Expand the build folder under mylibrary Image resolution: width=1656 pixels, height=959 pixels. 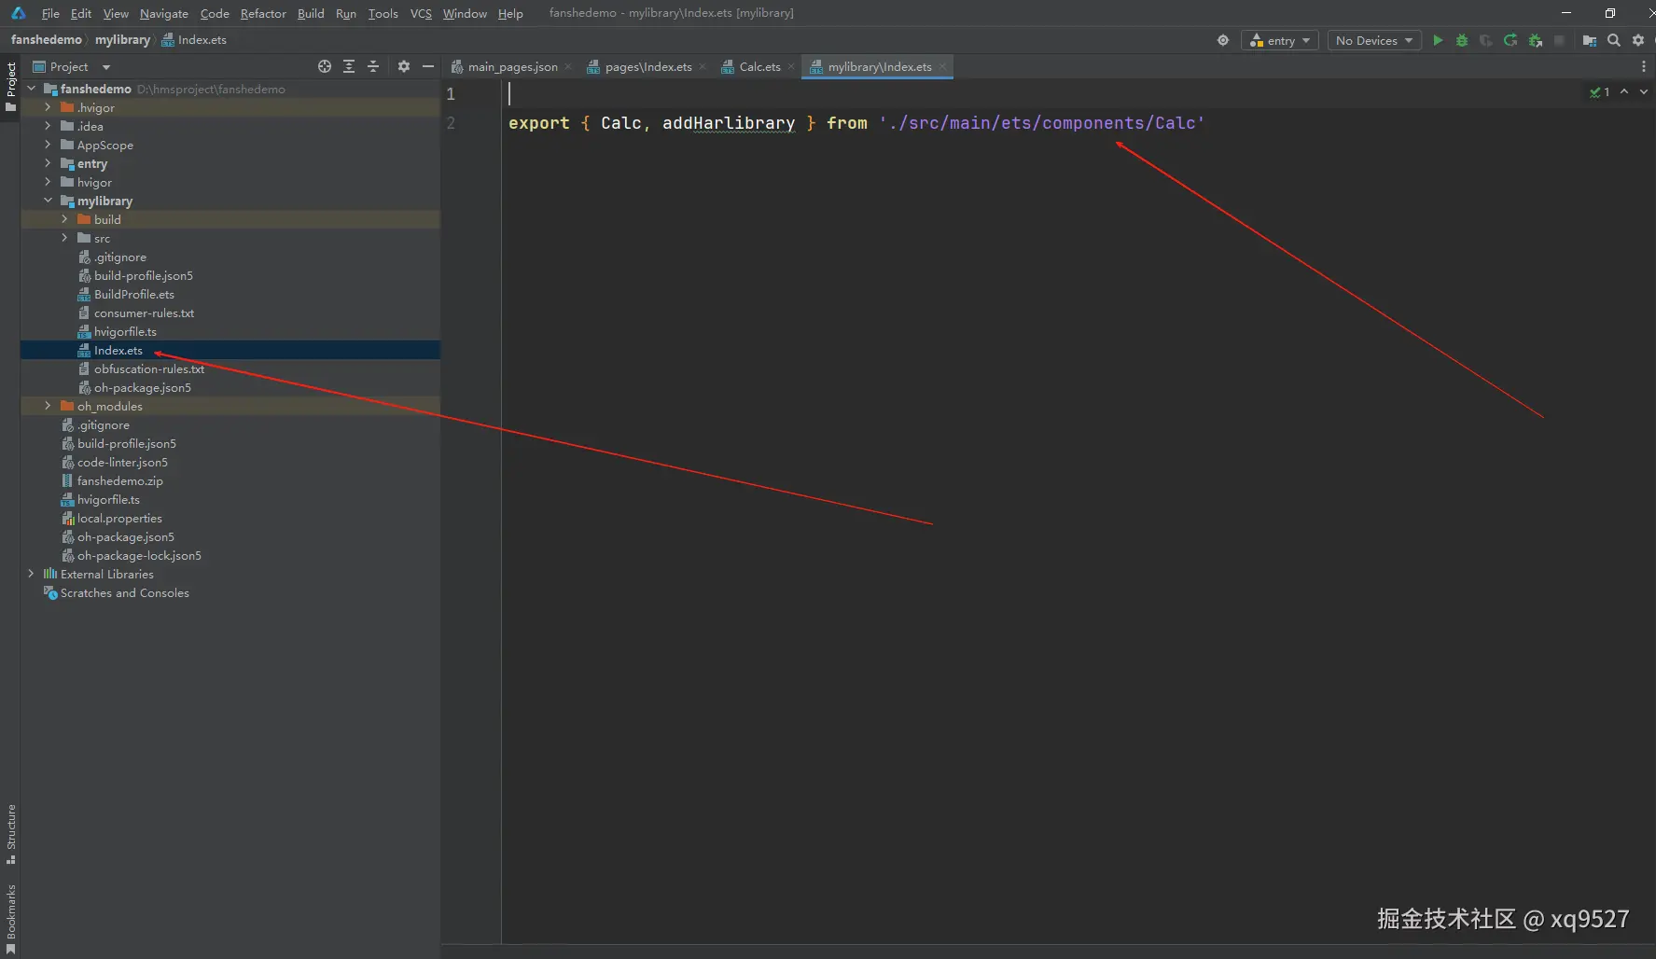(64, 219)
